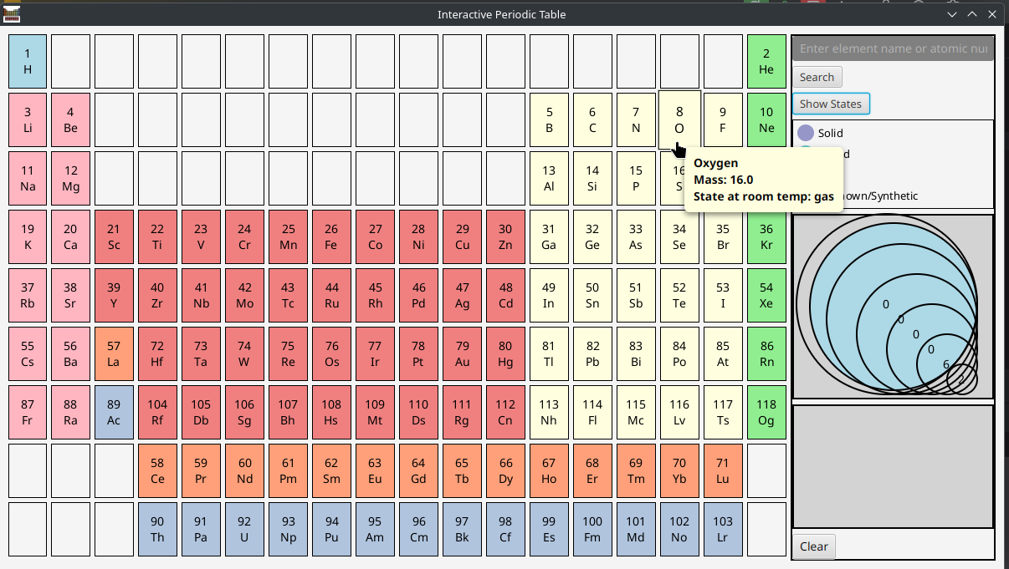Select the Fluorine (F) element tile

pos(723,119)
